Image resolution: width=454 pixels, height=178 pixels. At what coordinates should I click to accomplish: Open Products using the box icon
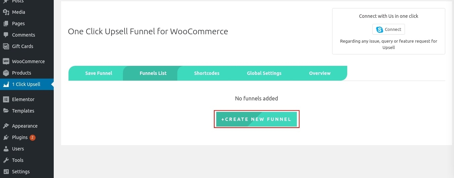coord(6,73)
